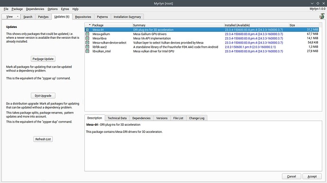Image resolution: width=327 pixels, height=183 pixels.
Task: Open the View tab dropdown arrow
Action: (18, 17)
